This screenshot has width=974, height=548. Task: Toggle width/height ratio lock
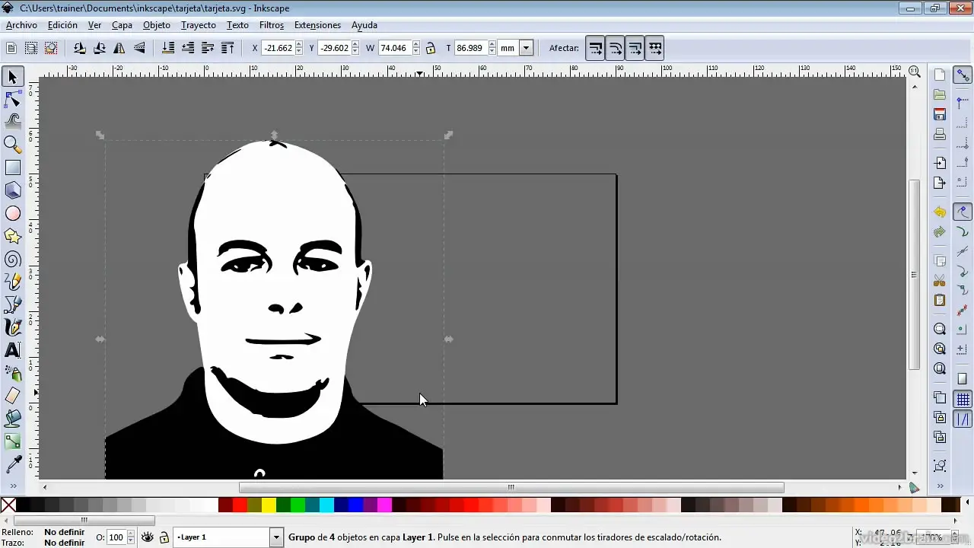point(431,48)
